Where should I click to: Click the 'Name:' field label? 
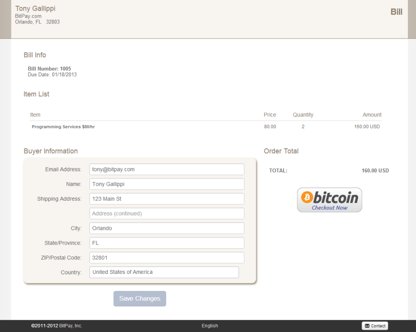[x=74, y=184]
